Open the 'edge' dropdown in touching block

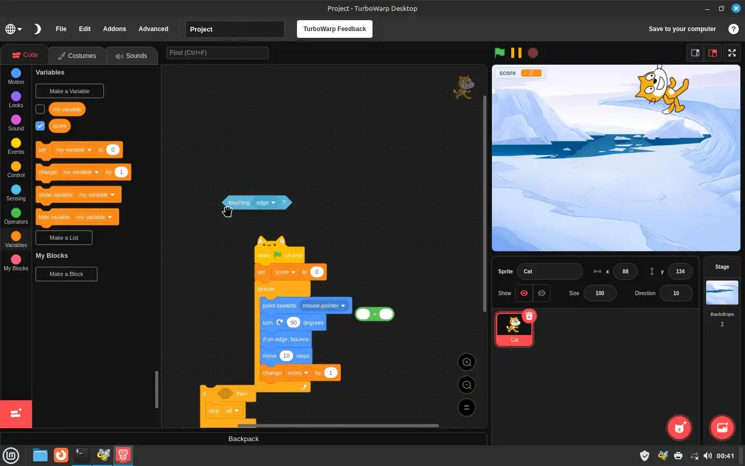(x=265, y=202)
